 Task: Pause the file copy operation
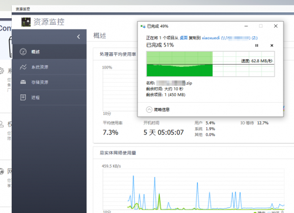point(256,45)
